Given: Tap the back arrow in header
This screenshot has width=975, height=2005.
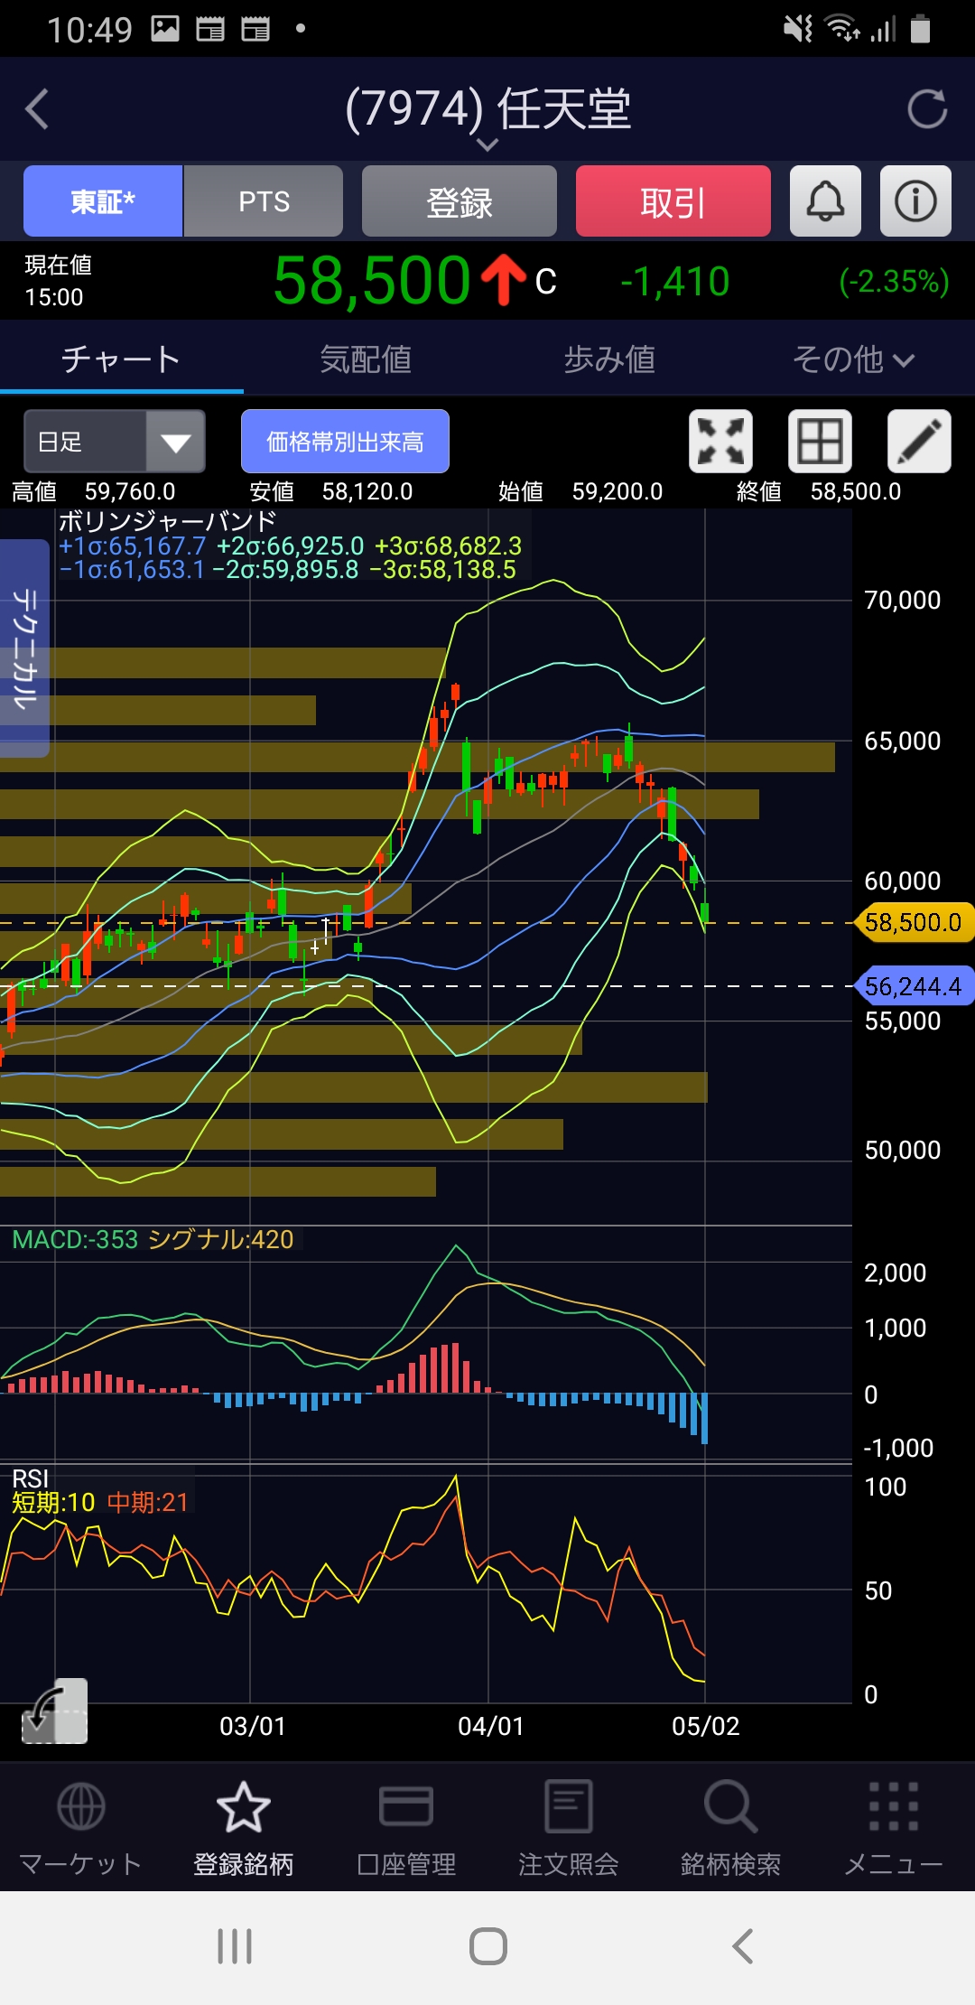Looking at the screenshot, I should pos(38,109).
